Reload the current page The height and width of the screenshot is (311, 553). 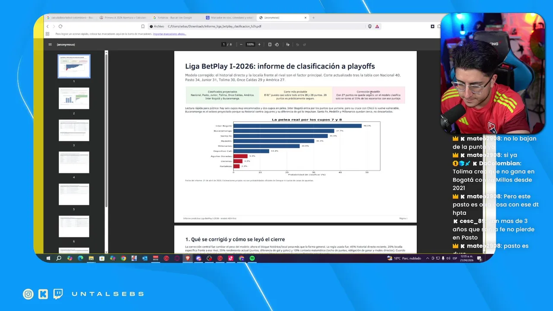[60, 26]
